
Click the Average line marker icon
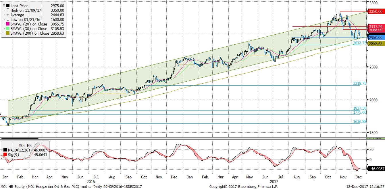7,15
